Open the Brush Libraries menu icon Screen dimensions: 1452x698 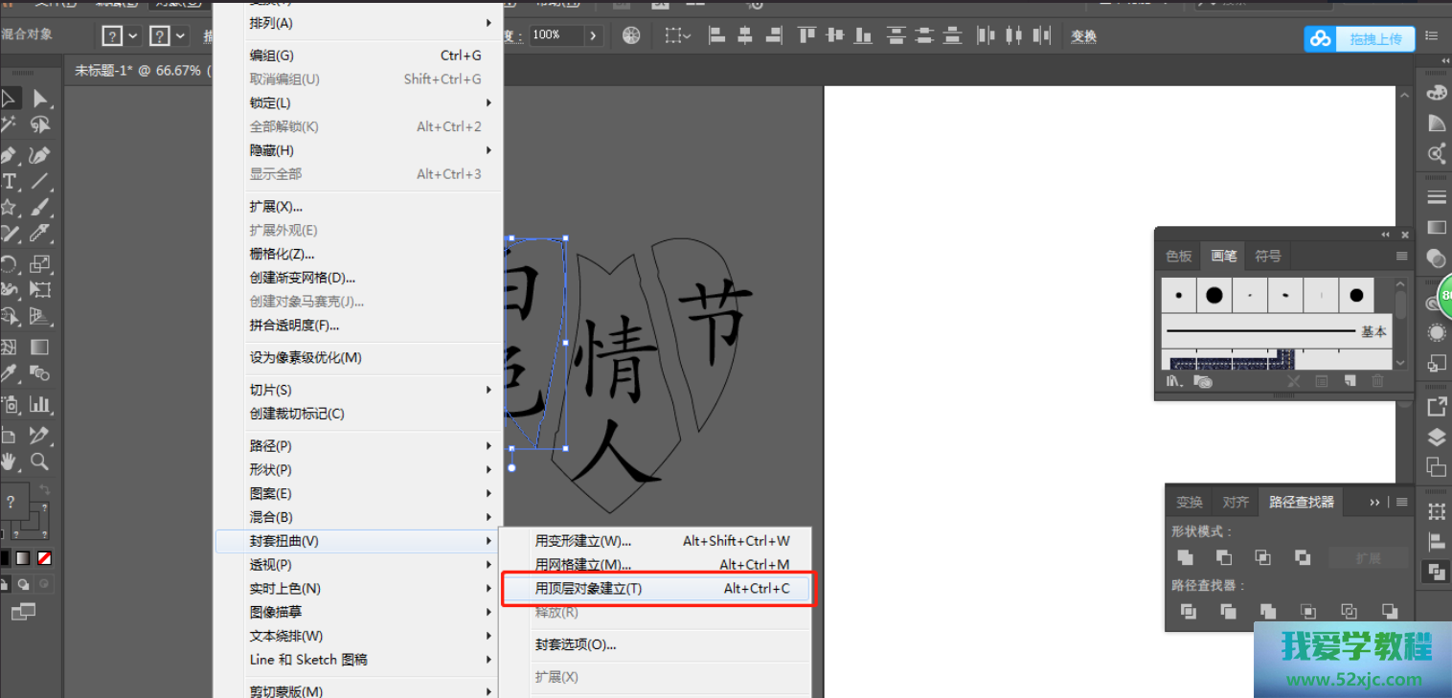[1174, 381]
